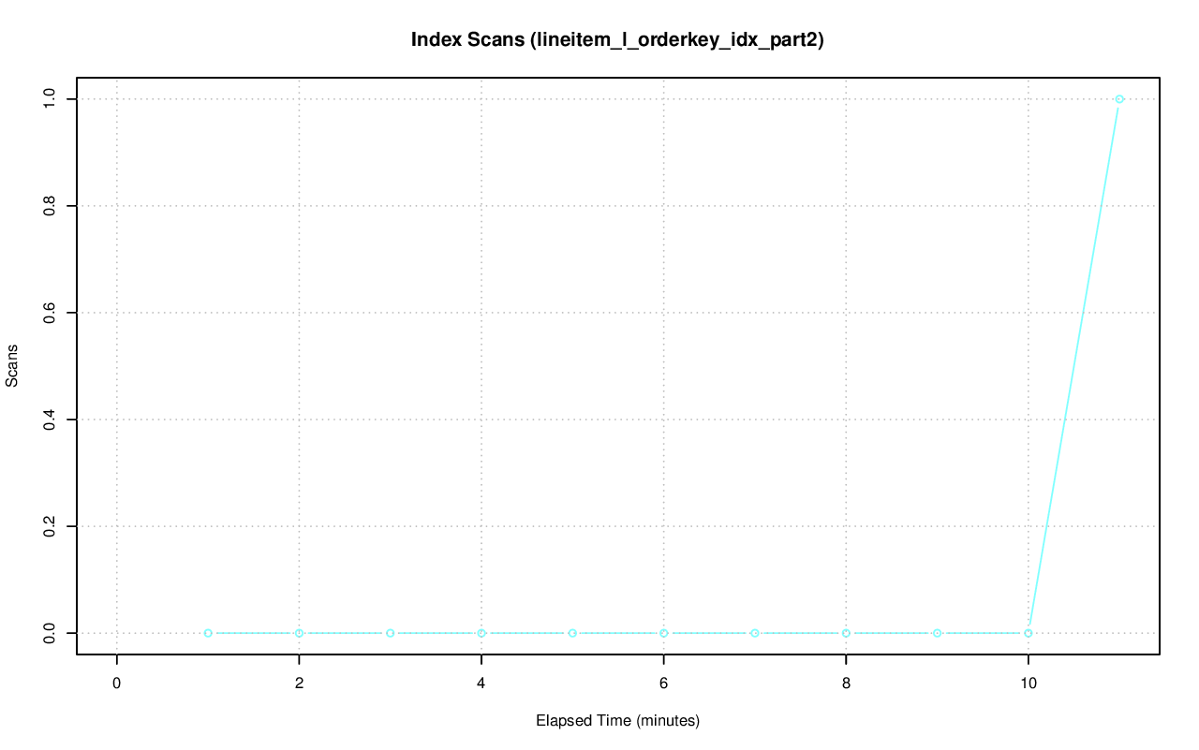Click the data point at 2 minutes
The height and width of the screenshot is (750, 1199).
(299, 633)
